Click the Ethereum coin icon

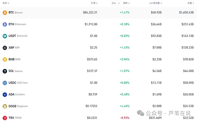click(5, 25)
